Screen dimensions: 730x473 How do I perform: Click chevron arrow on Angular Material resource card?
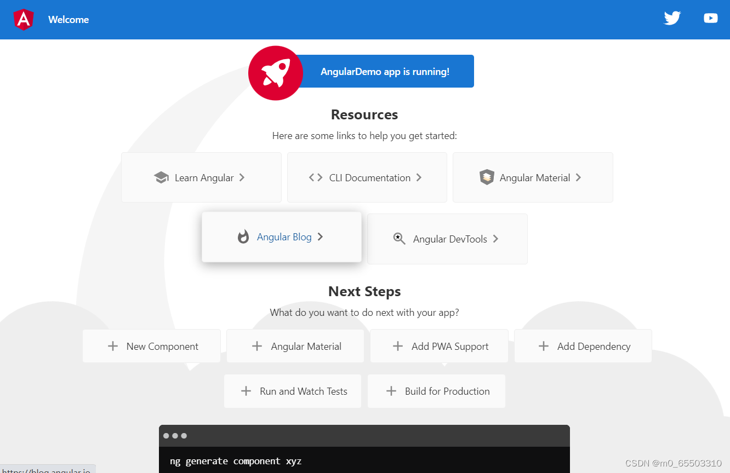coord(578,177)
